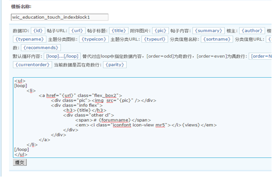272x177 pixels.
Task: Click the <div class="pic"> code line
Action: [x=103, y=100]
